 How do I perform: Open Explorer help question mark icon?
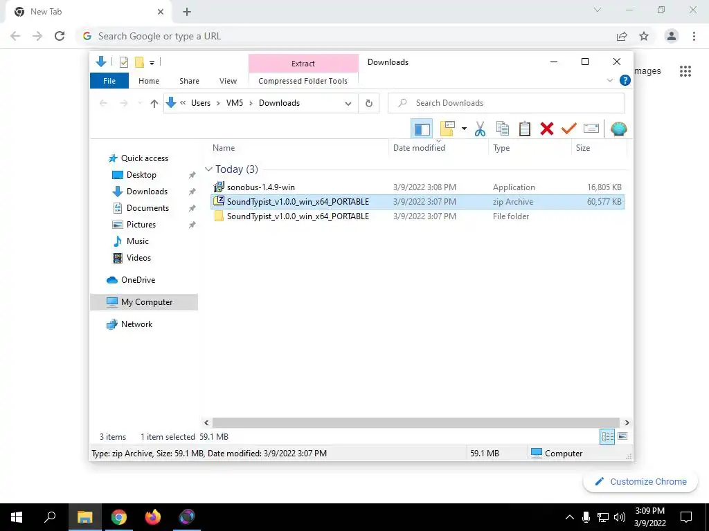[625, 80]
